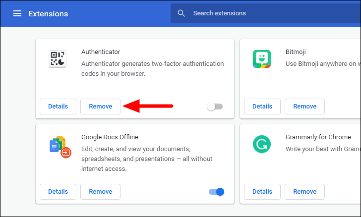The image size is (361, 217).
Task: Focus the Search extensions field
Action: click(265, 13)
